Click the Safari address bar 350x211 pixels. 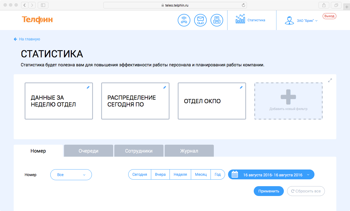pyautogui.click(x=175, y=5)
